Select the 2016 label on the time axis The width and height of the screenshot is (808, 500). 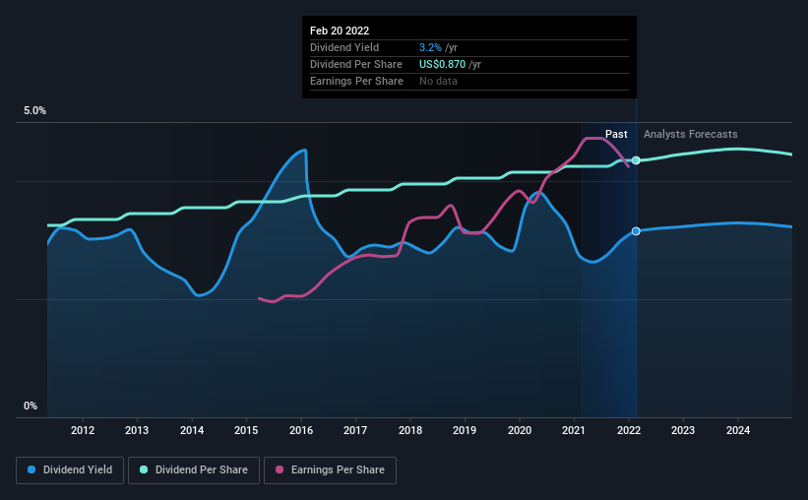301,430
